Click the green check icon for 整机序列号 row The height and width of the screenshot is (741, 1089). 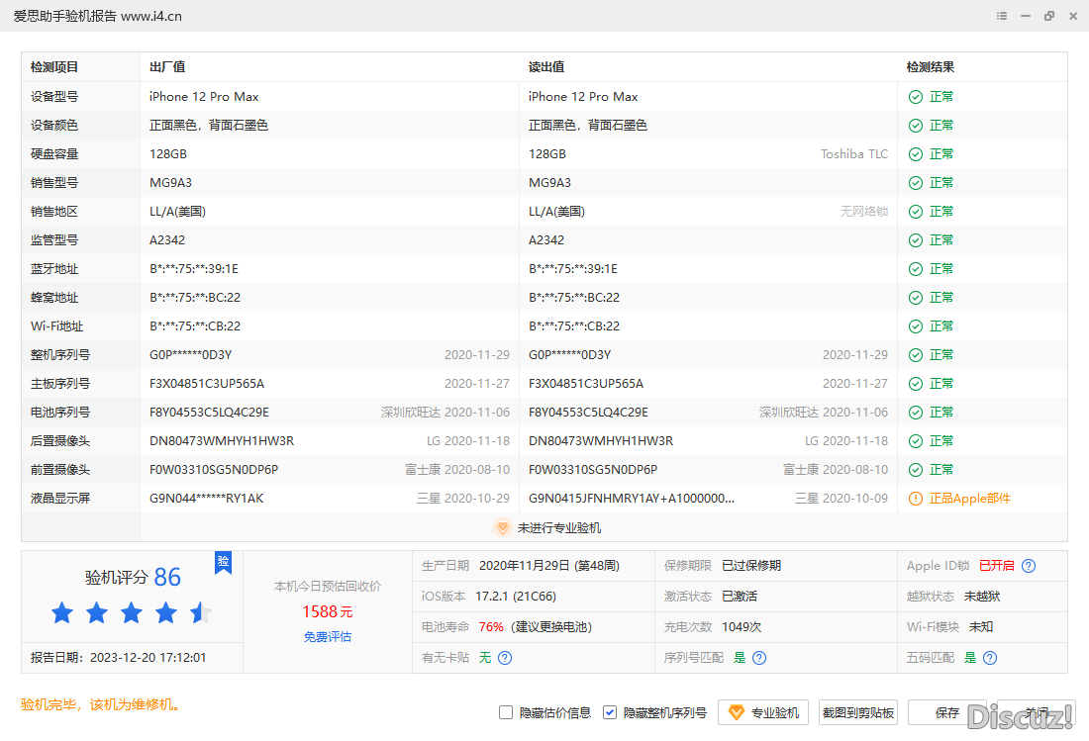tap(916, 355)
